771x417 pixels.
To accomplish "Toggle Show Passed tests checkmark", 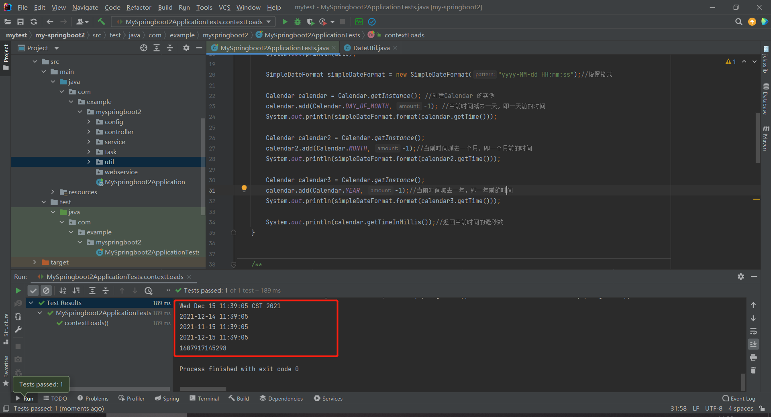I will (33, 291).
